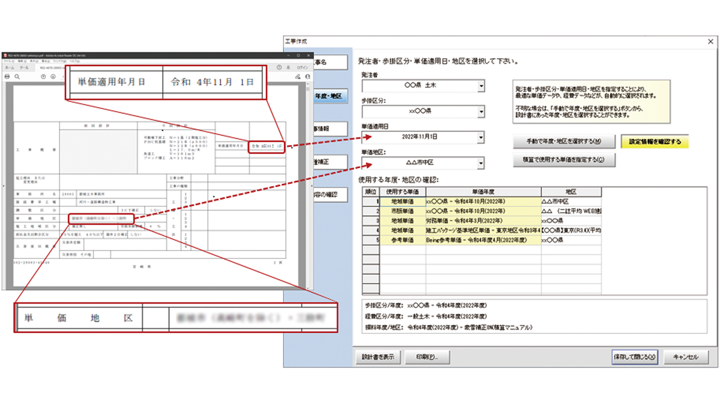Image resolution: width=720 pixels, height=404 pixels.
Task: Click the Being参考単価 - 令和4年度4月 cell
Action: (x=483, y=239)
